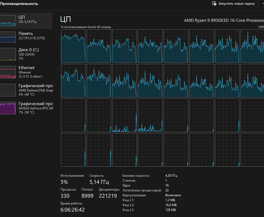Click the purple NVIDIA GPU mini graph
This screenshot has width=264, height=217.
[8, 108]
